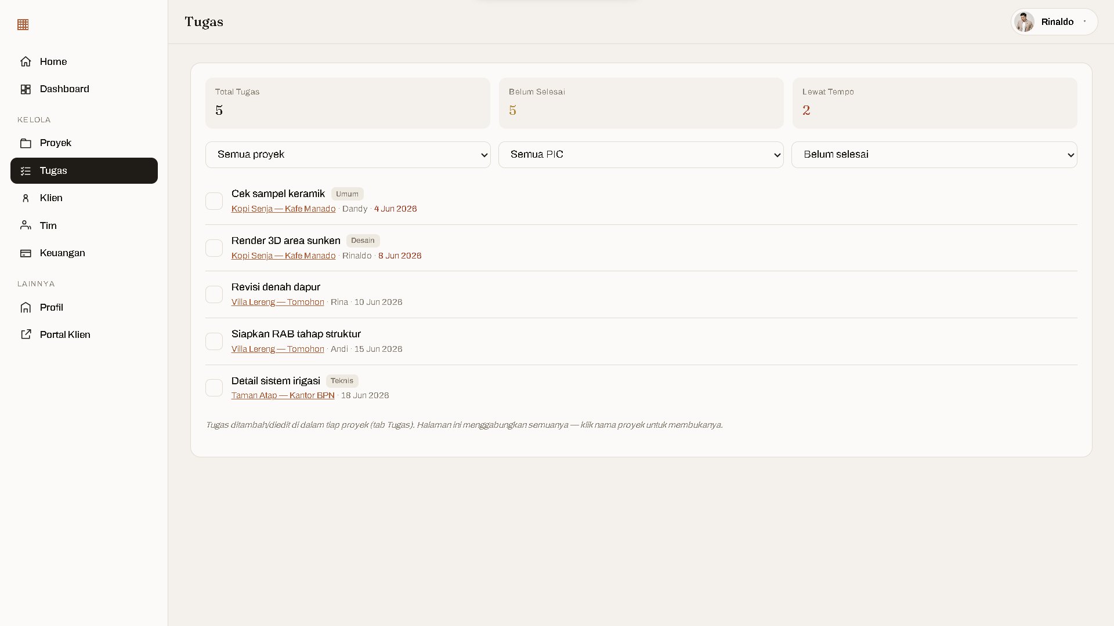
Task: Click the Total Tugas summary card
Action: click(x=348, y=103)
